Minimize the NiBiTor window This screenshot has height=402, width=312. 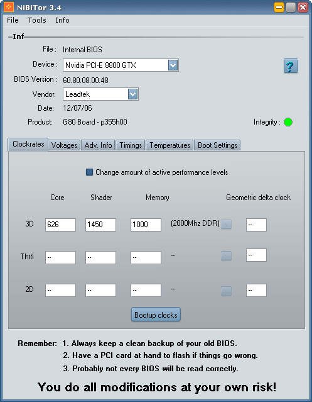point(279,7)
